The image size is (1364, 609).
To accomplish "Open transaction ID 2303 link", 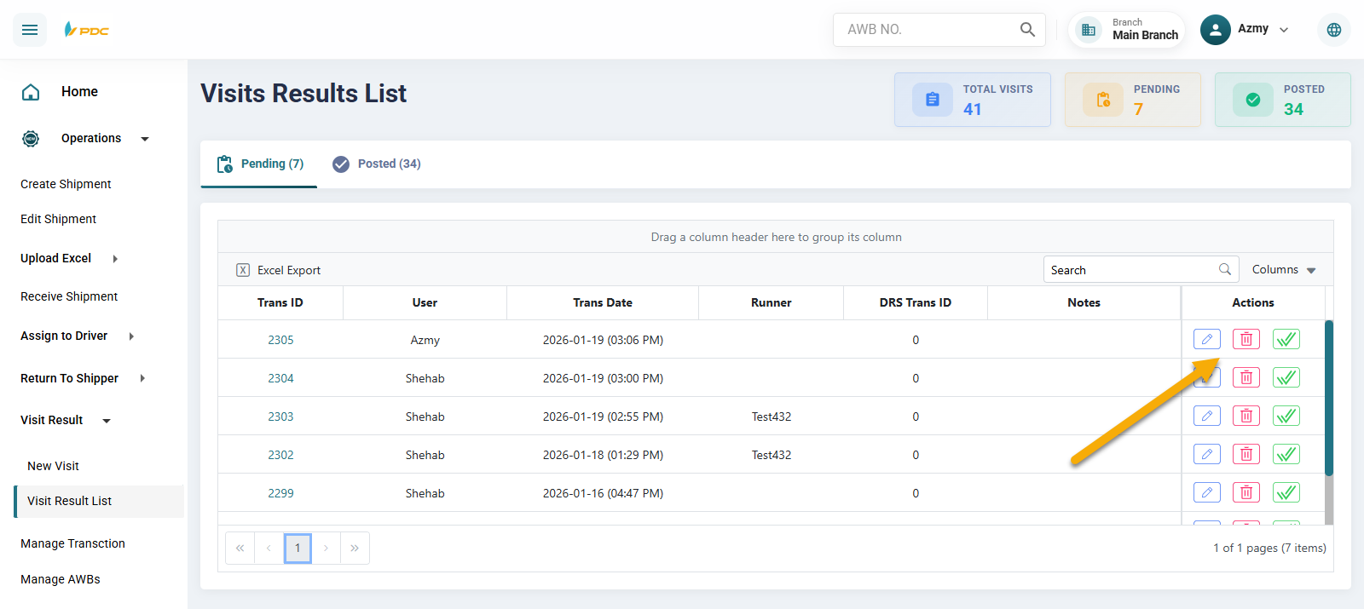I will [280, 417].
